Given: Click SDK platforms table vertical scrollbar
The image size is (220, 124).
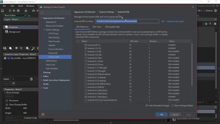Looking at the screenshot, I should pyautogui.click(x=192, y=64).
